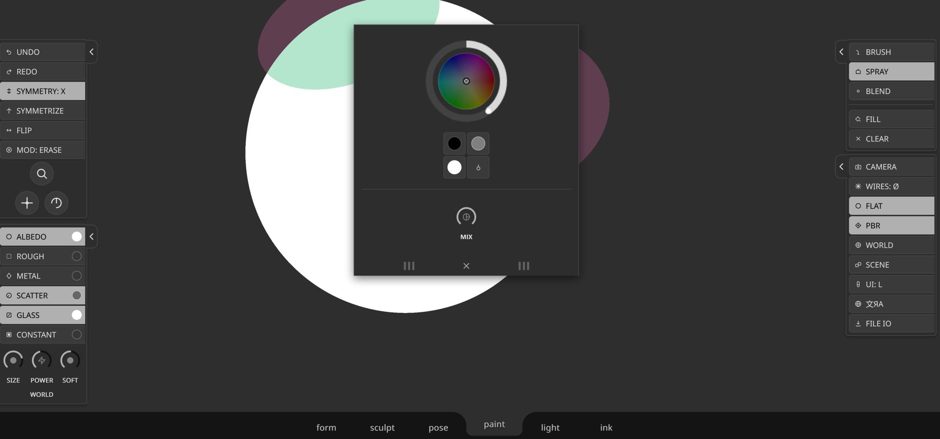The width and height of the screenshot is (940, 439).
Task: Click the Mix knob
Action: click(x=466, y=217)
